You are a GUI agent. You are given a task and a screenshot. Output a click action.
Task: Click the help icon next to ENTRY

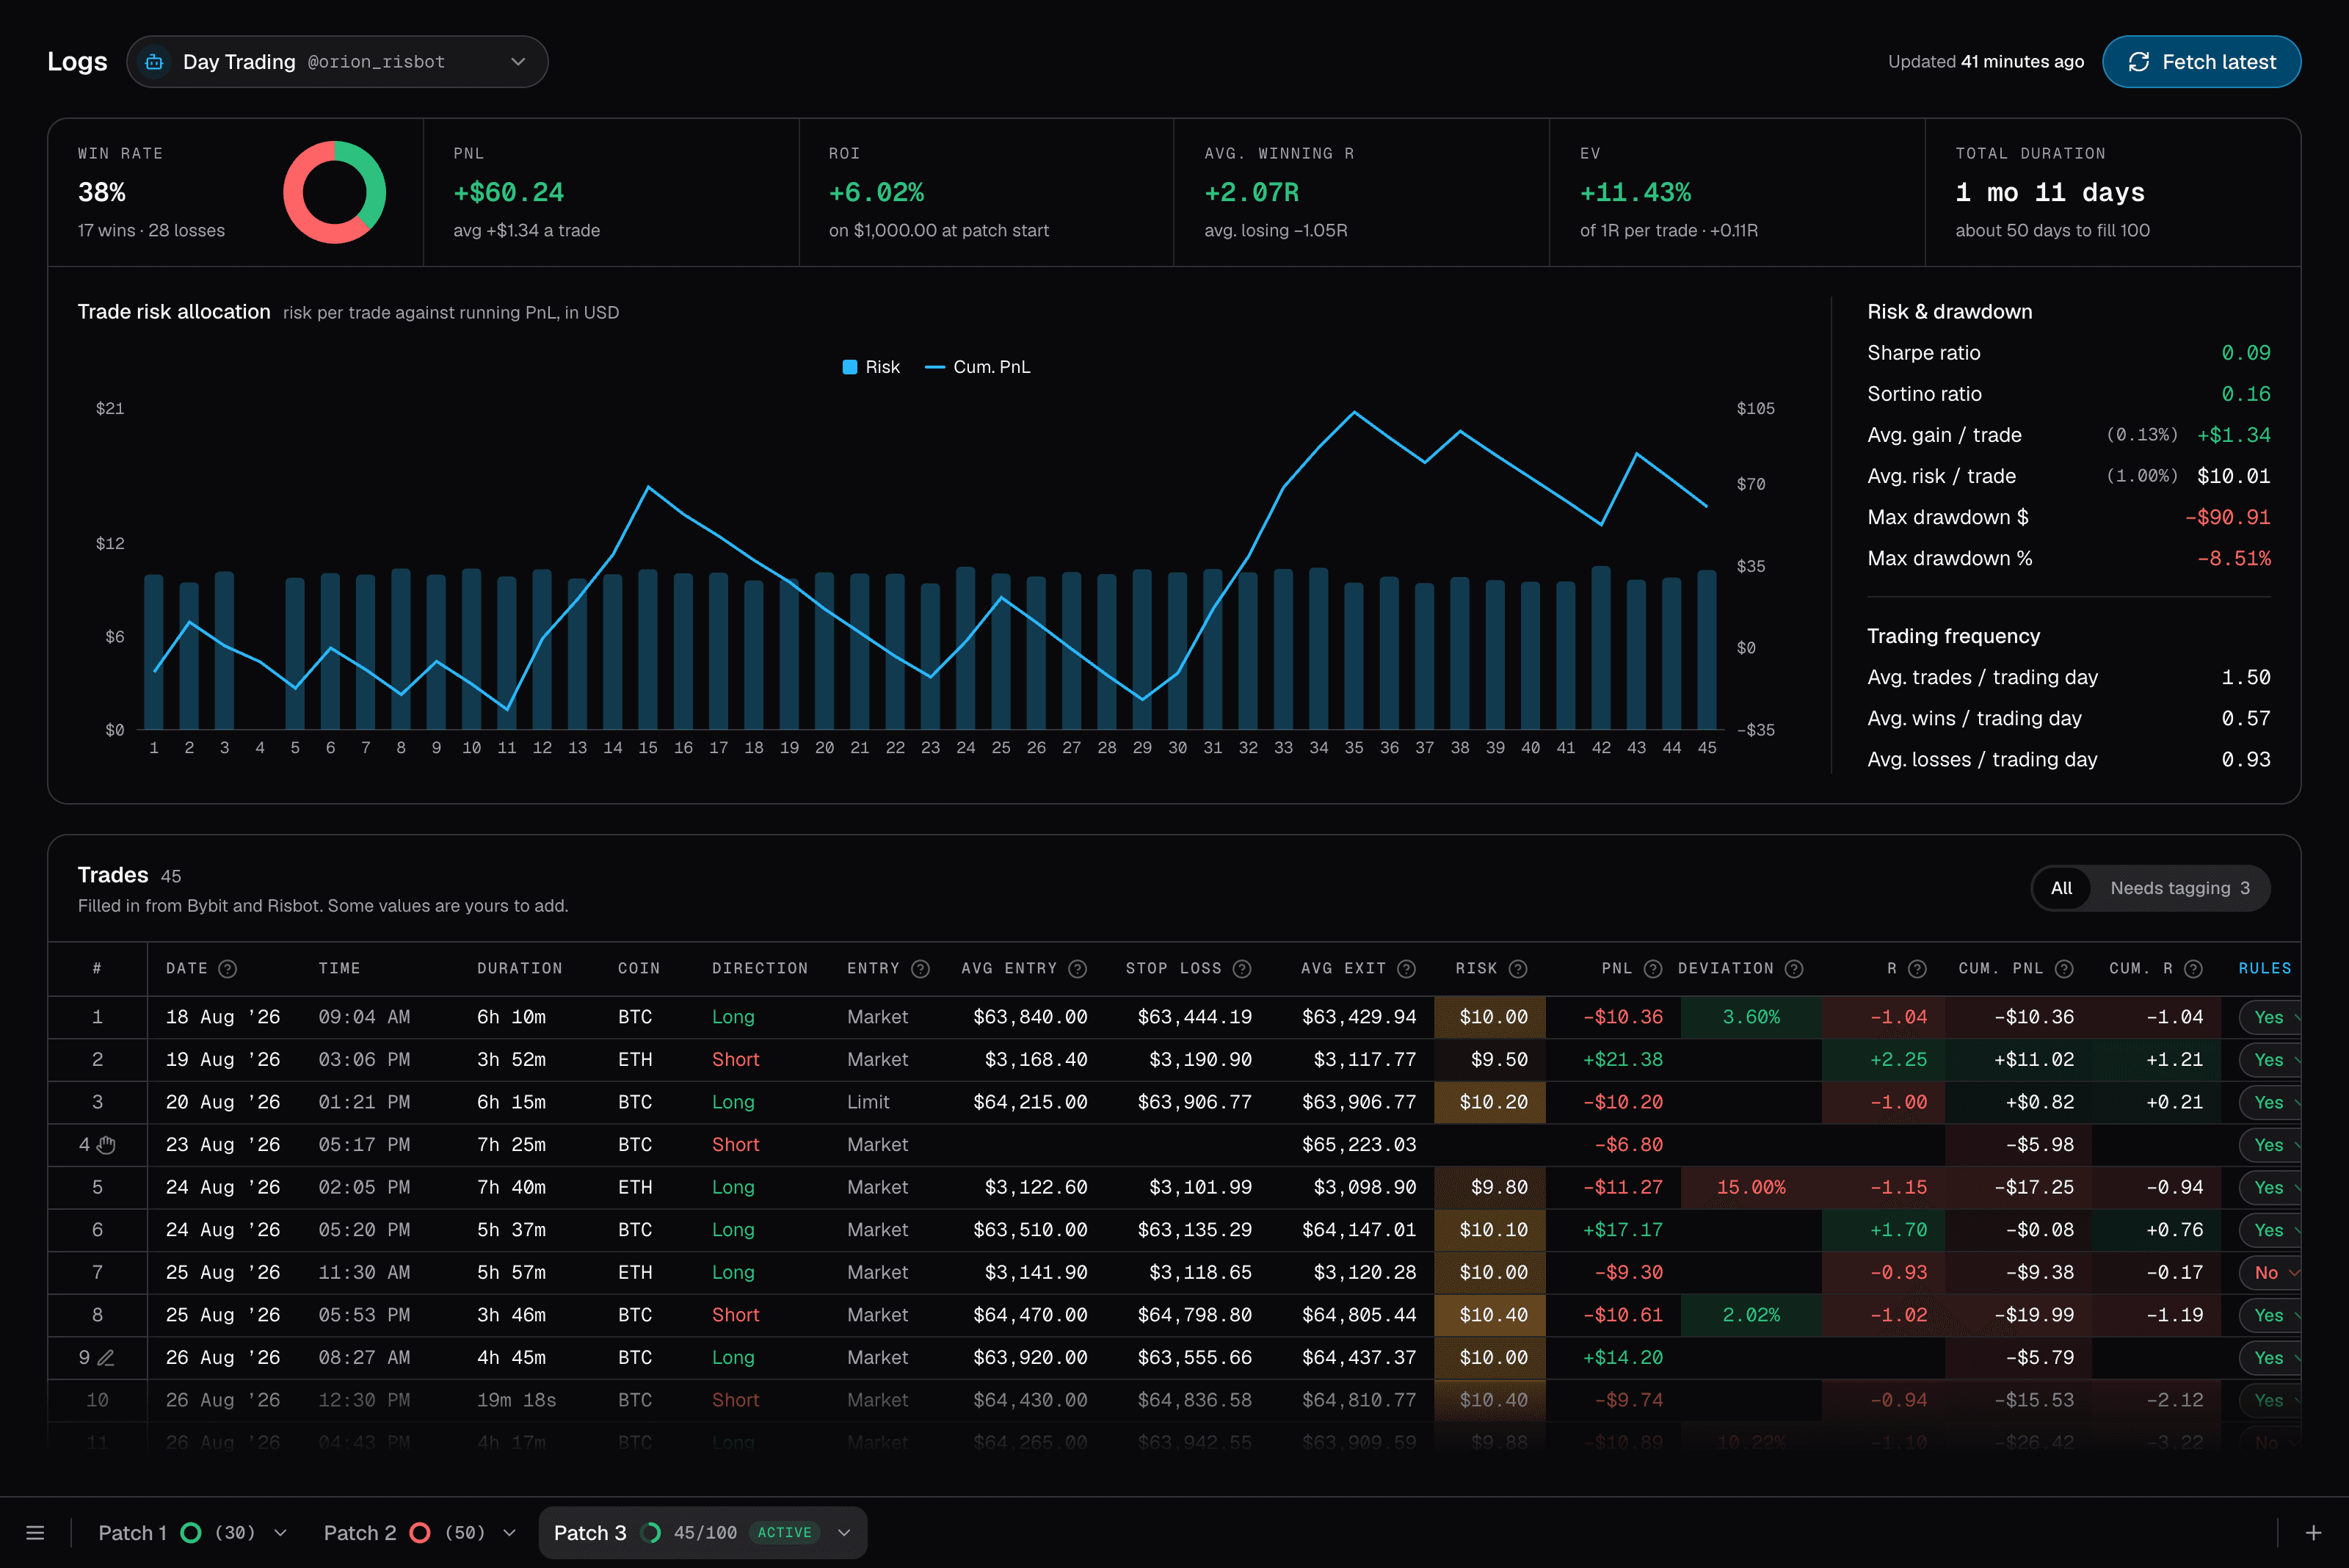pyautogui.click(x=921, y=968)
